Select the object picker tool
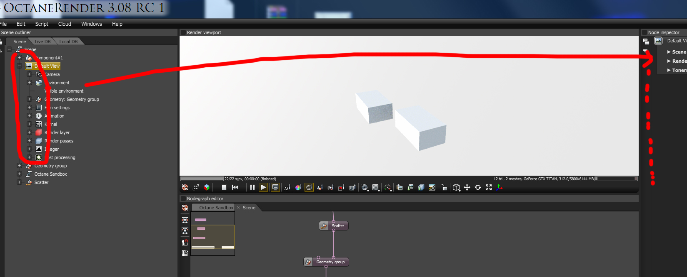 pyautogui.click(x=320, y=188)
